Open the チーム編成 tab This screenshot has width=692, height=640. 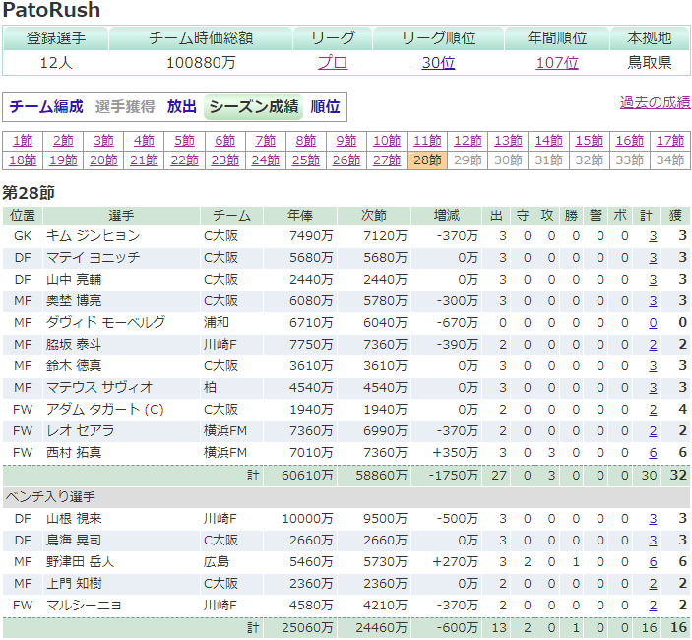(46, 106)
